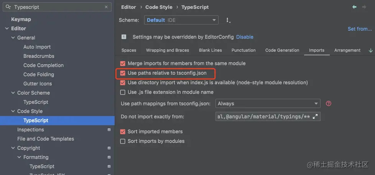This screenshot has width=375, height=175.
Task: Open scheme actions three-dot menu
Action: pyautogui.click(x=228, y=20)
